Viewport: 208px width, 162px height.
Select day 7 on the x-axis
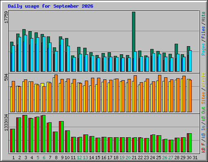(50, 158)
